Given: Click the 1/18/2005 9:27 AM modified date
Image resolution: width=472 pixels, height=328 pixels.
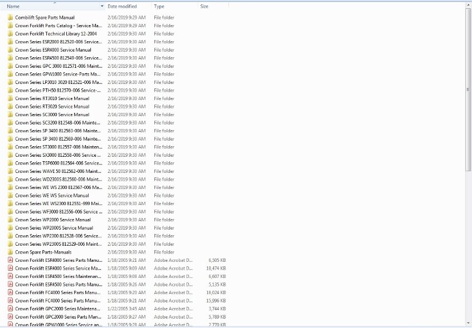Looking at the screenshot, I should (126, 317).
